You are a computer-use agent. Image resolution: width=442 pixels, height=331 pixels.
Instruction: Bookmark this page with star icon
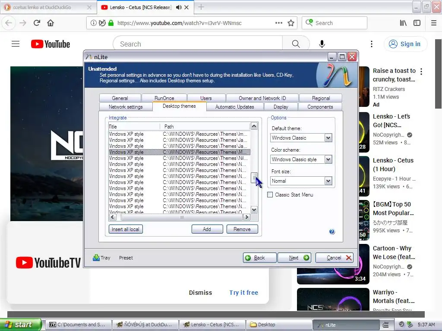(291, 23)
